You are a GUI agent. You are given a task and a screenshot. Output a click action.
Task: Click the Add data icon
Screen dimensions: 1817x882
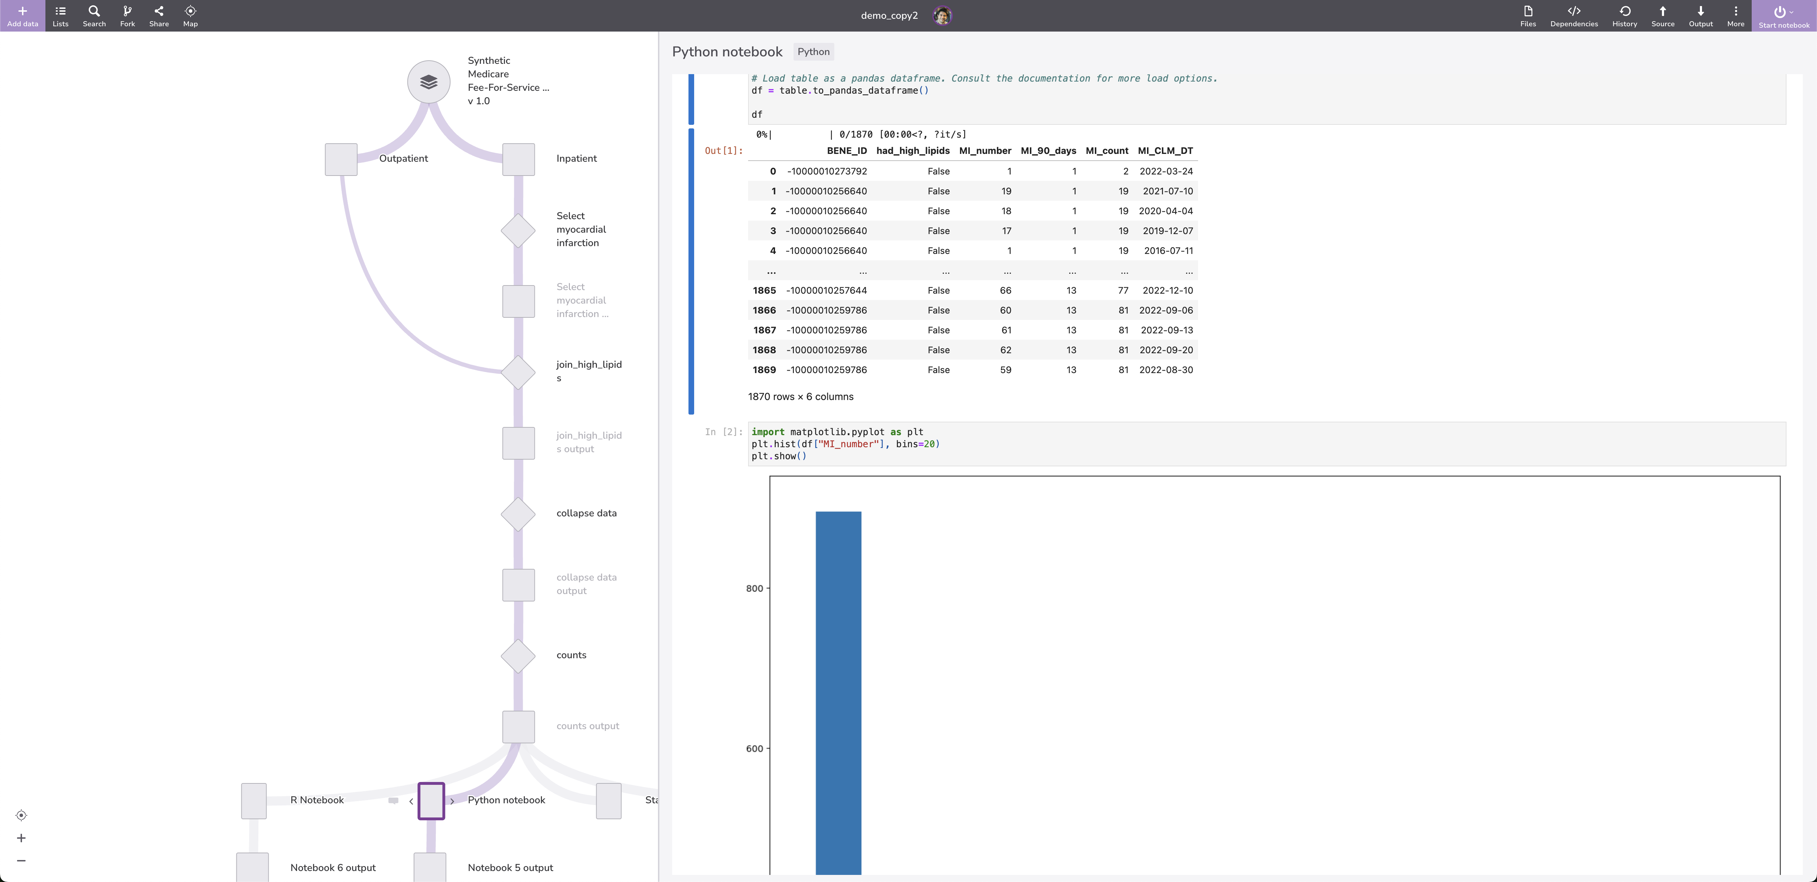[22, 11]
